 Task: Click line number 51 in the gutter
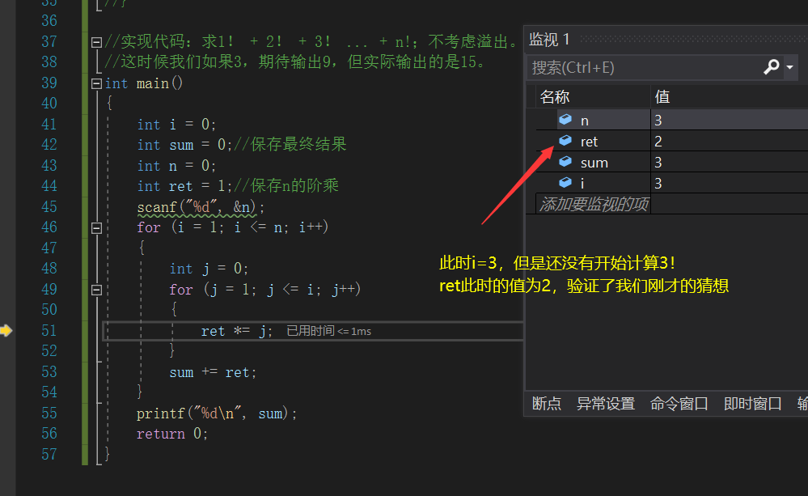click(49, 330)
